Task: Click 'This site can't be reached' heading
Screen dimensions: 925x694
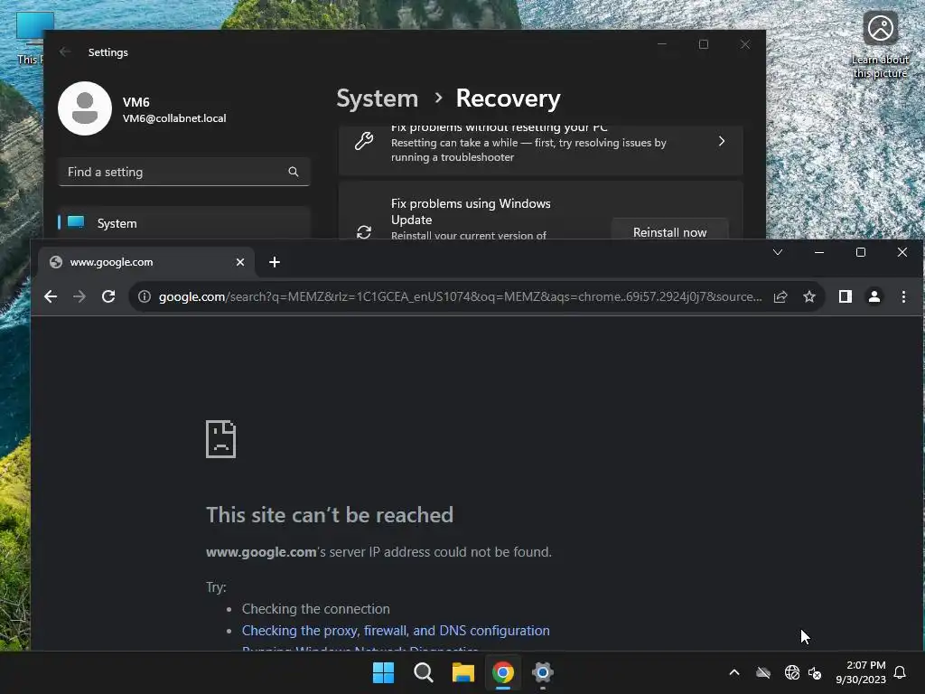Action: (329, 514)
